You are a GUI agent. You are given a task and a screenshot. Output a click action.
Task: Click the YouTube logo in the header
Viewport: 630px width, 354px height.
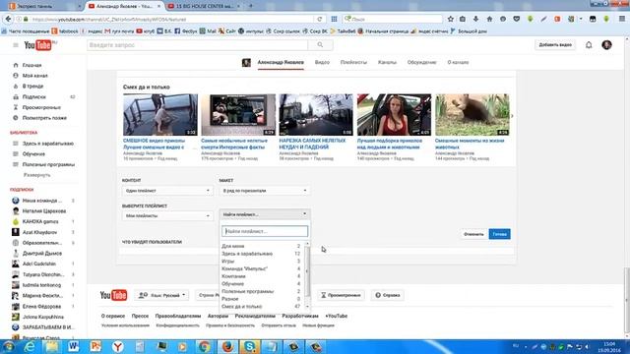[x=39, y=45]
